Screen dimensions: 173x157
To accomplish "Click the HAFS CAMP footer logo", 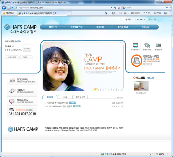I will (x=23, y=129).
